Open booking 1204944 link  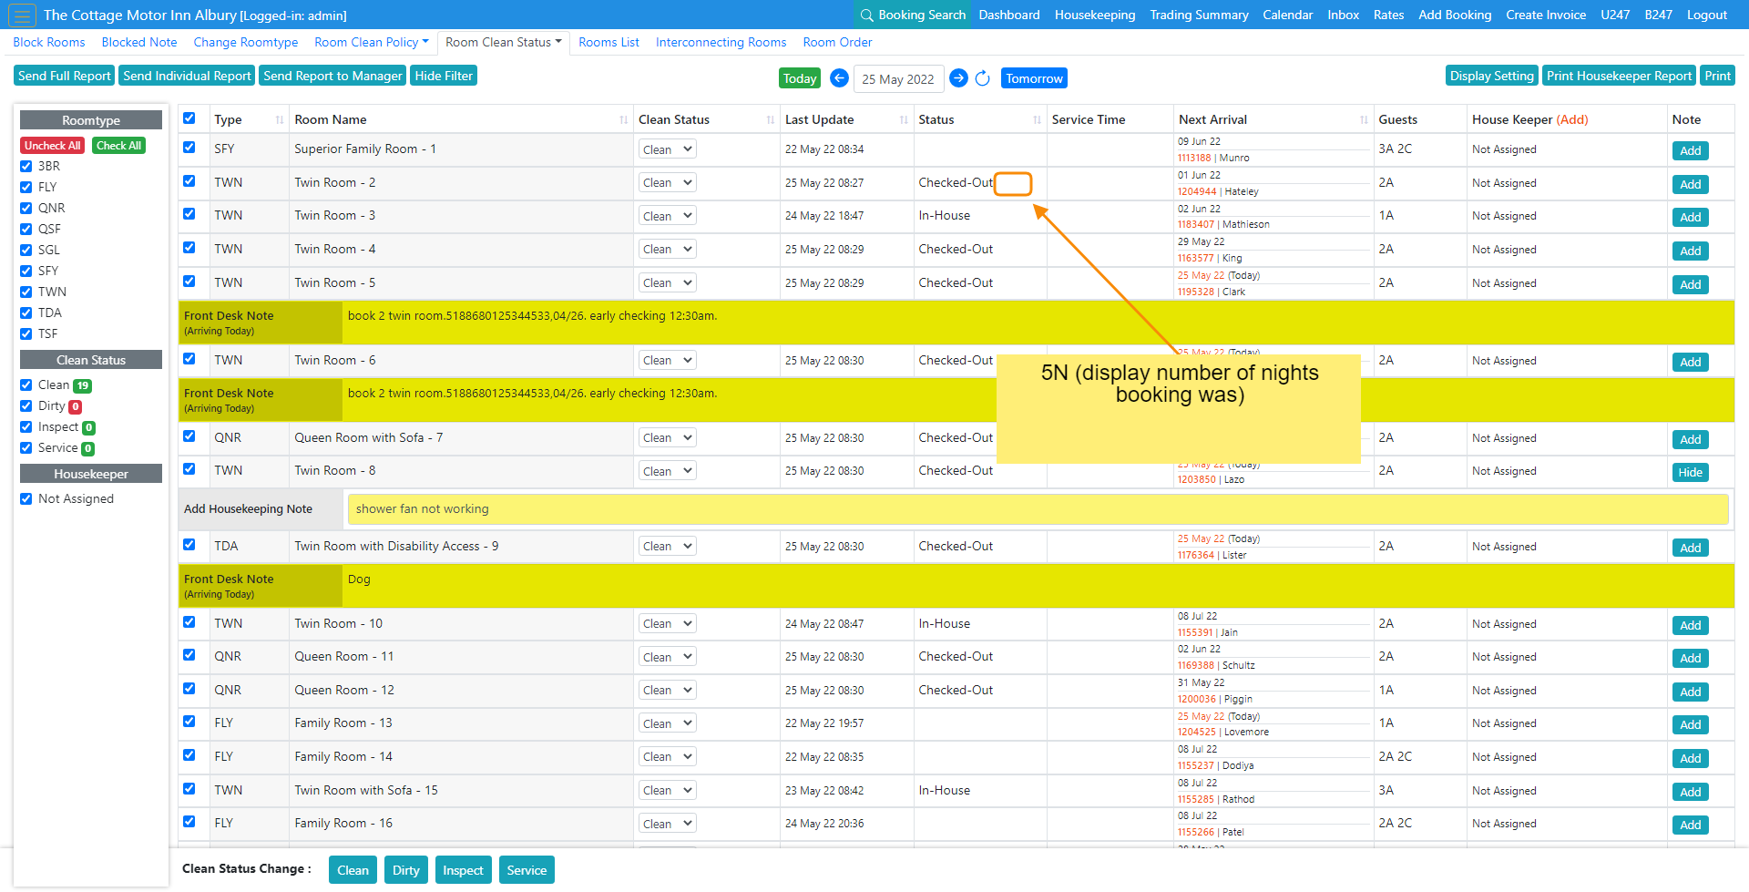1196,192
